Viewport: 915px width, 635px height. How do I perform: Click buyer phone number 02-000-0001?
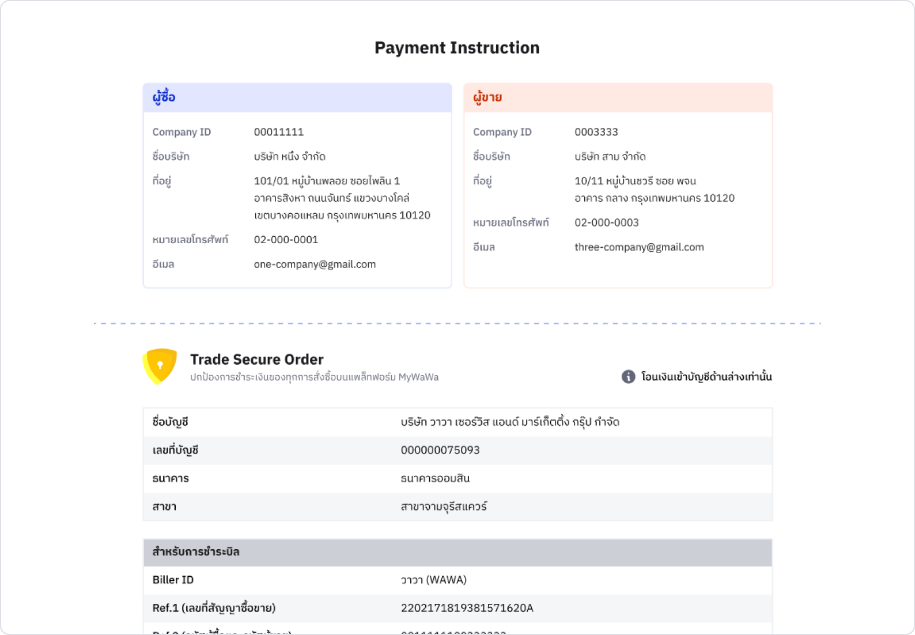(x=286, y=240)
